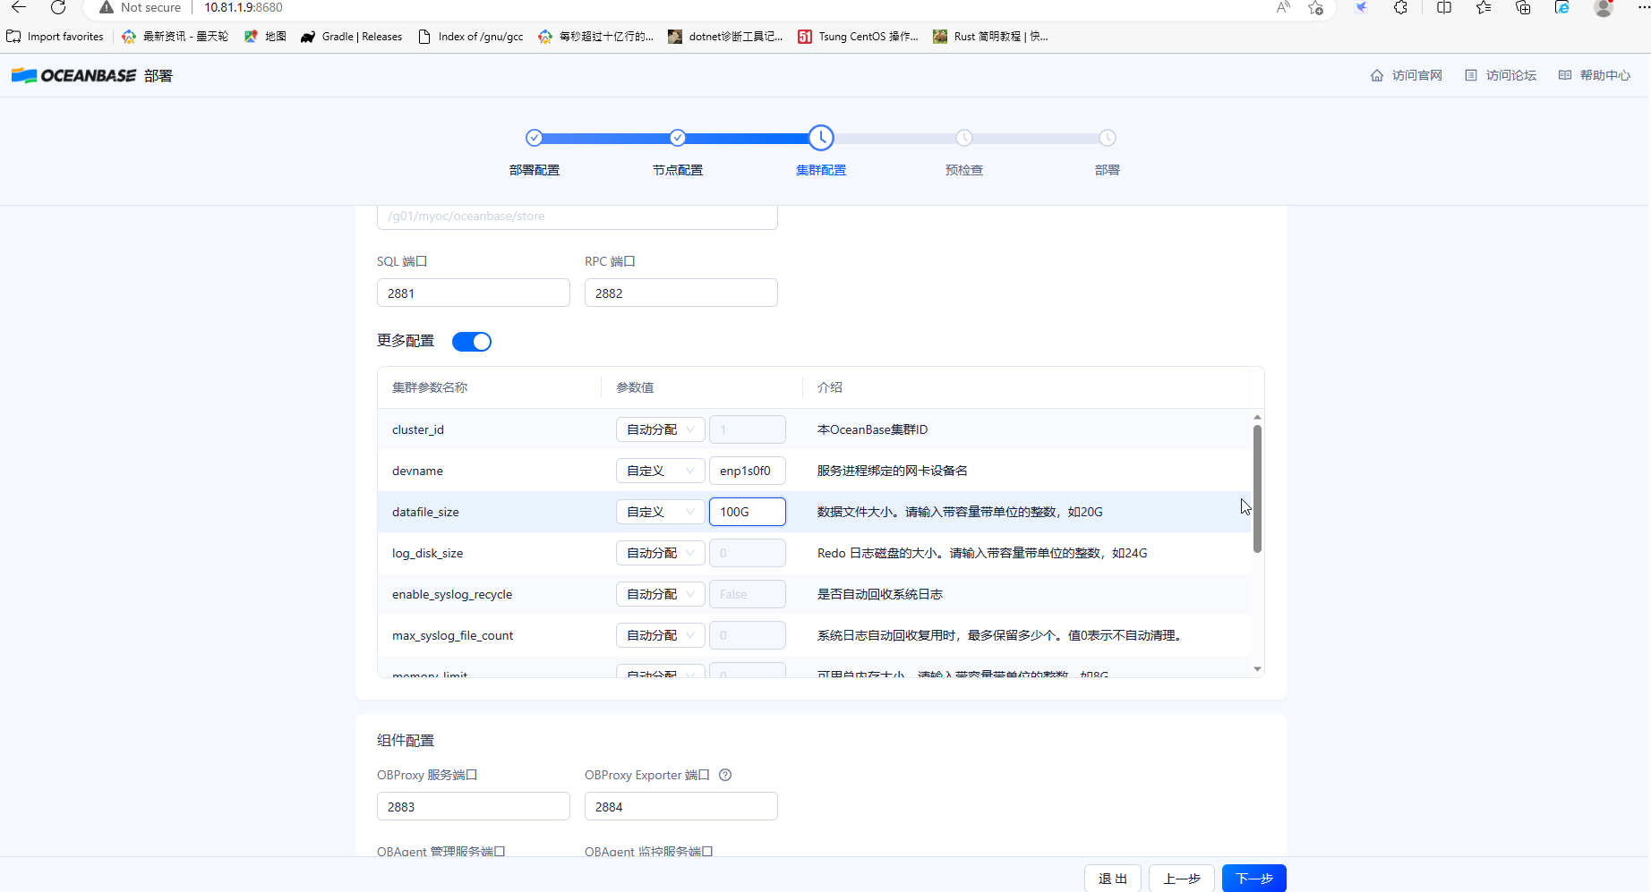
Task: Click the table scrollbar down arrow
Action: click(1257, 669)
